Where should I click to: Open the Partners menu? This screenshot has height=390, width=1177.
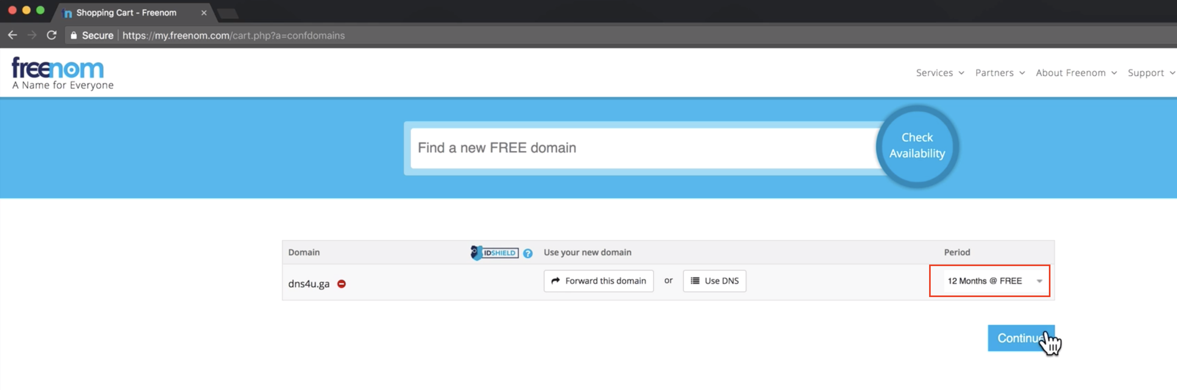pos(1000,73)
